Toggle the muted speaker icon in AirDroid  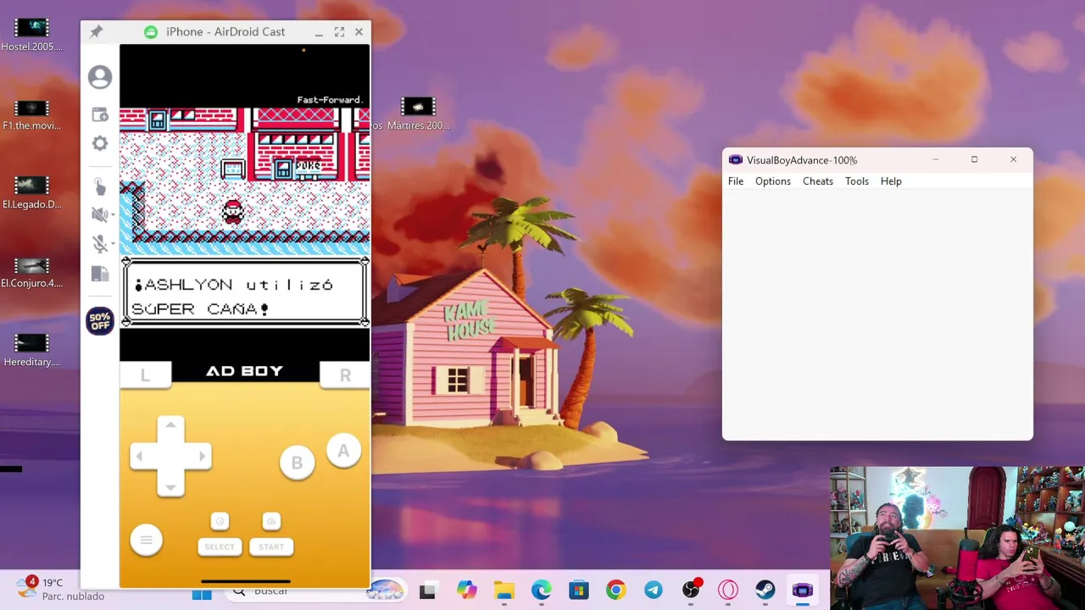99,214
